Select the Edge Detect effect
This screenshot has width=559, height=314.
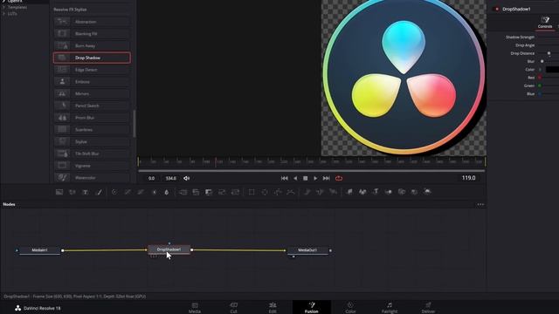point(92,70)
